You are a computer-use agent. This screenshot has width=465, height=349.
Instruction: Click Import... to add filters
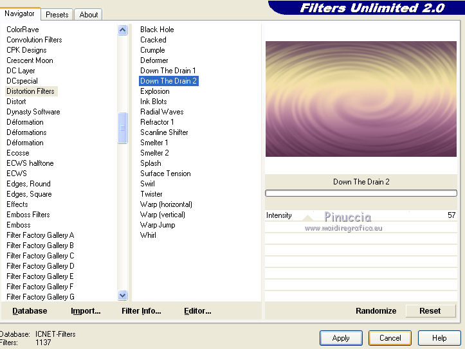[x=86, y=311]
